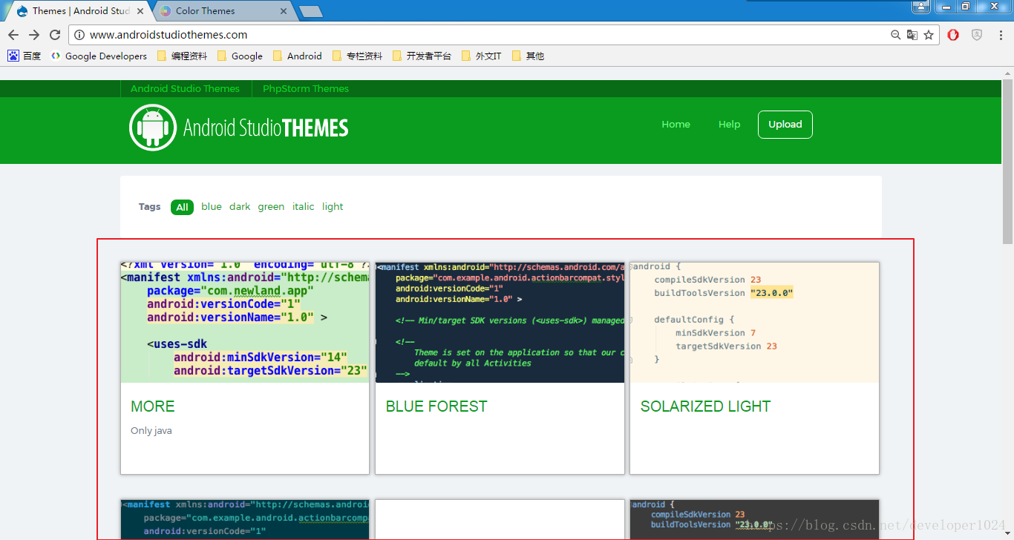Open the 外文IT bookmark folder
The image size is (1014, 540).
pos(481,56)
